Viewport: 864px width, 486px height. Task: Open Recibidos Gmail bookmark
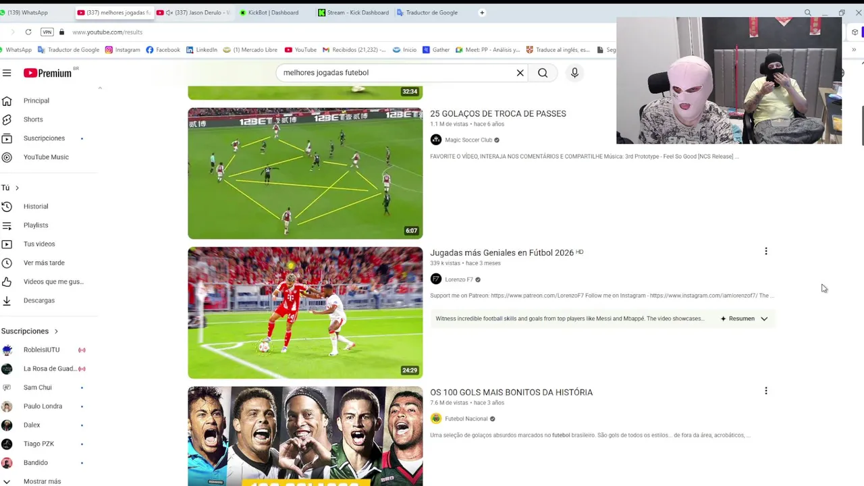coord(354,49)
